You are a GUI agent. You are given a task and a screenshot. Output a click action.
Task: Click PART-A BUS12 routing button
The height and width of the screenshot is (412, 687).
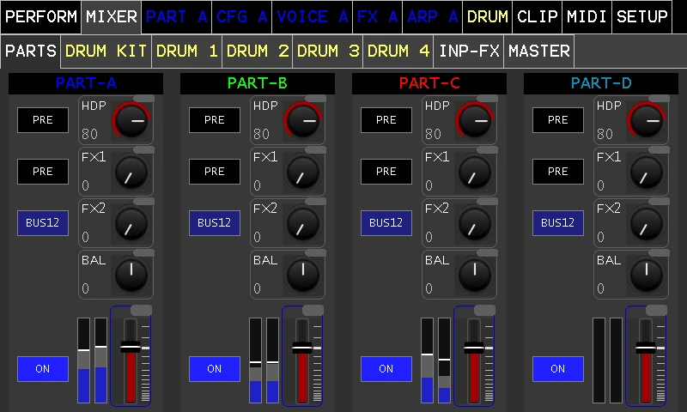pyautogui.click(x=43, y=223)
